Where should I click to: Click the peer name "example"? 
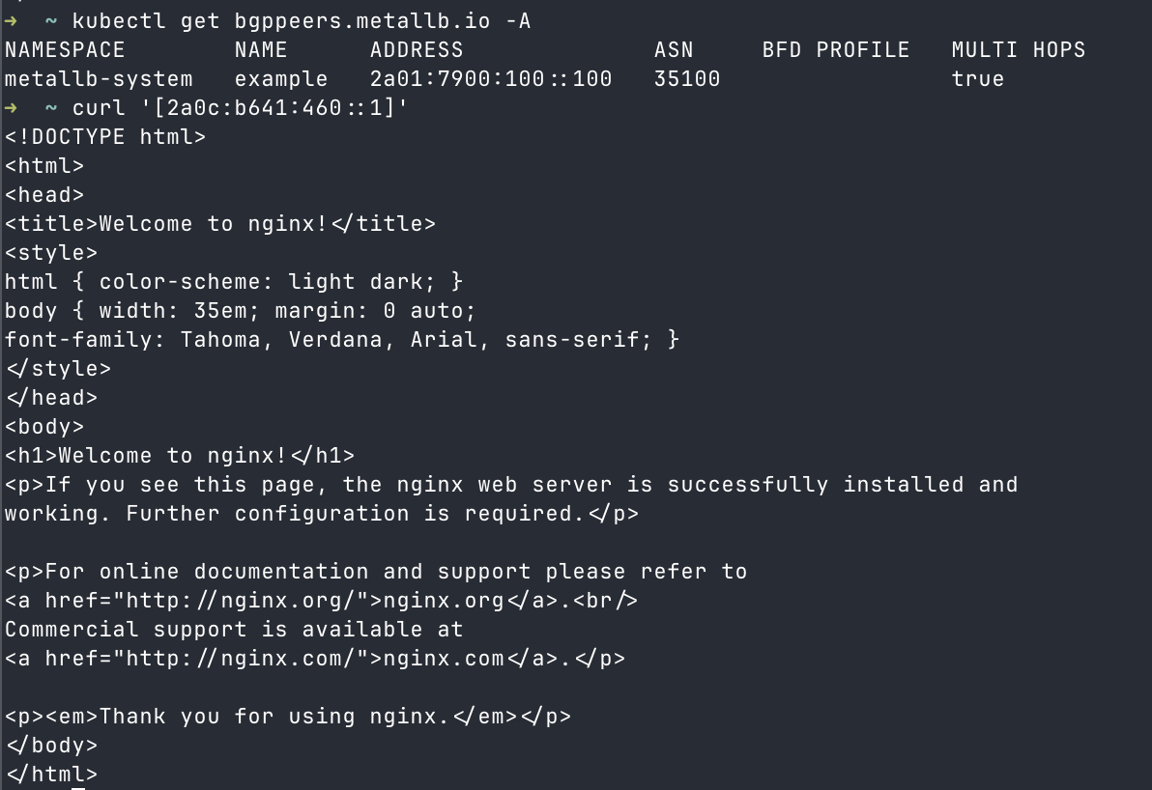281,79
